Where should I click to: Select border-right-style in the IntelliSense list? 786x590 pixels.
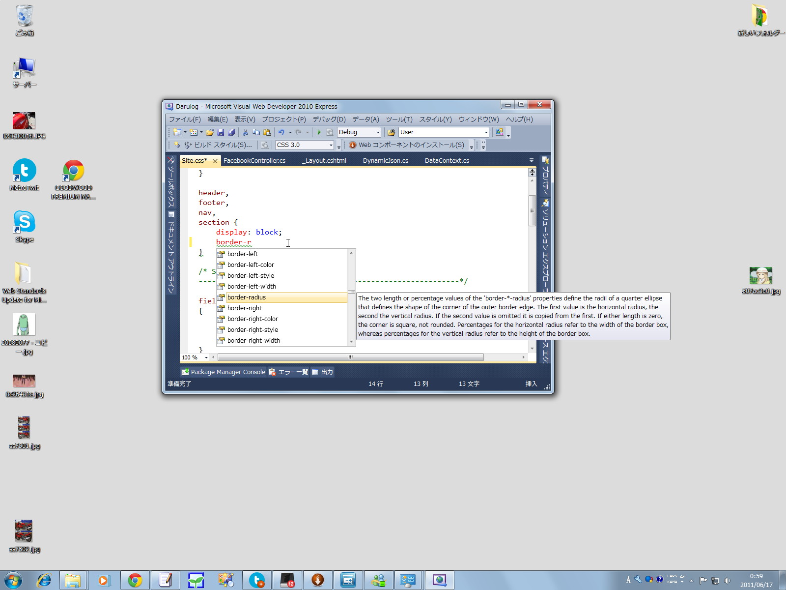[x=282, y=330]
